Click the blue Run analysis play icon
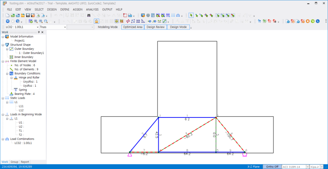 pyautogui.click(x=7, y=21)
